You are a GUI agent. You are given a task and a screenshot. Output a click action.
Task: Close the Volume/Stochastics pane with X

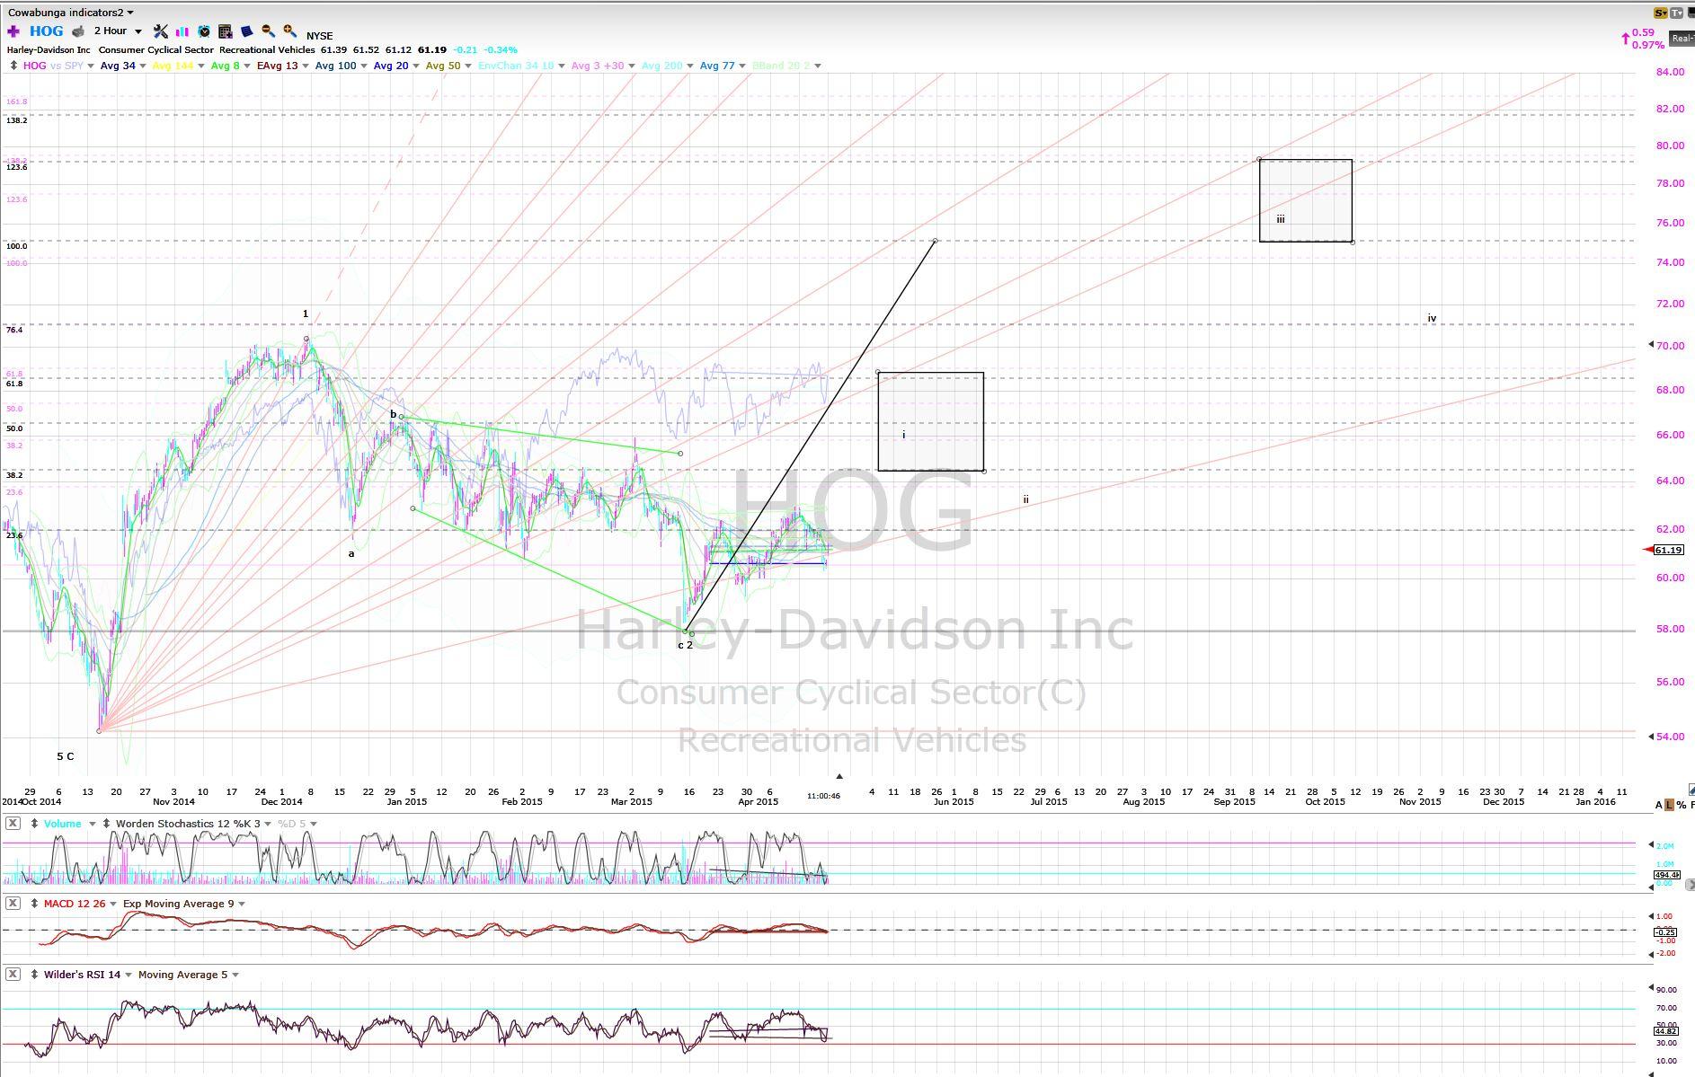coord(13,824)
